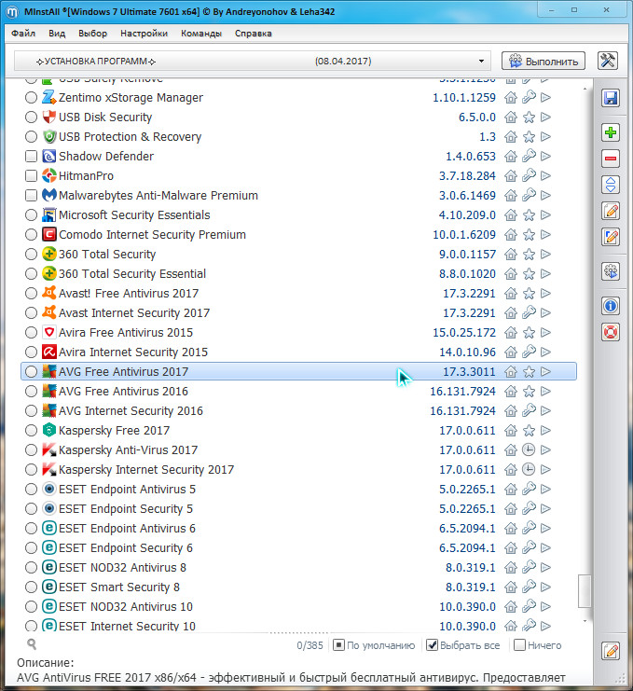
Task: Click the second pencil edit icon in sidebar
Action: [610, 237]
